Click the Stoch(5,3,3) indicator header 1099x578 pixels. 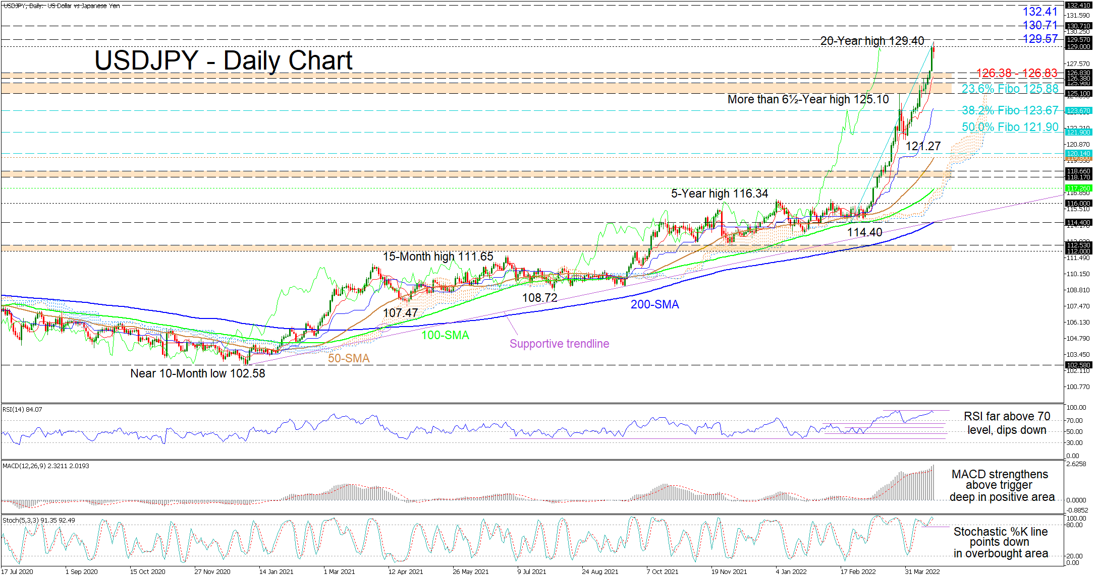point(38,520)
